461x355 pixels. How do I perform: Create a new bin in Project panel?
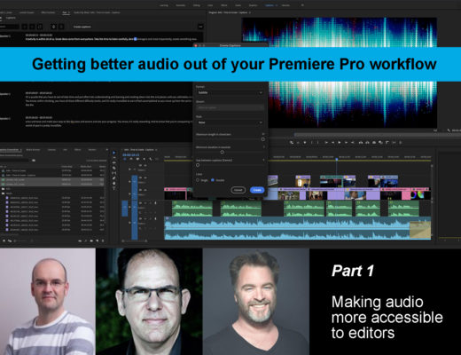(91, 241)
